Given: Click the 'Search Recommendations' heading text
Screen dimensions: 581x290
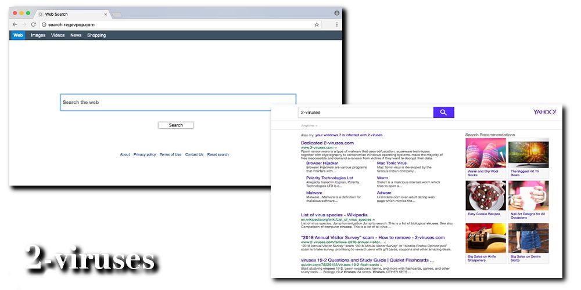Looking at the screenshot, I should click(x=490, y=135).
